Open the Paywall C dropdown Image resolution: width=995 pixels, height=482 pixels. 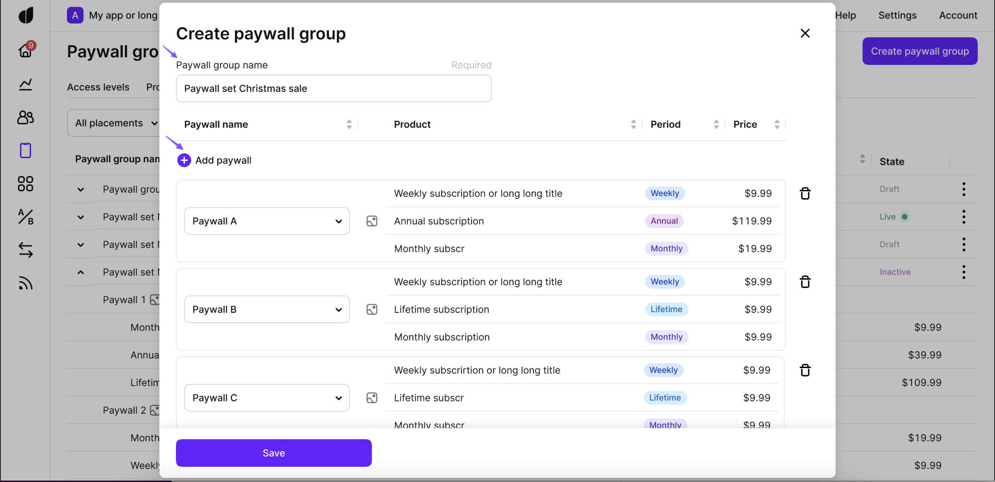(267, 398)
